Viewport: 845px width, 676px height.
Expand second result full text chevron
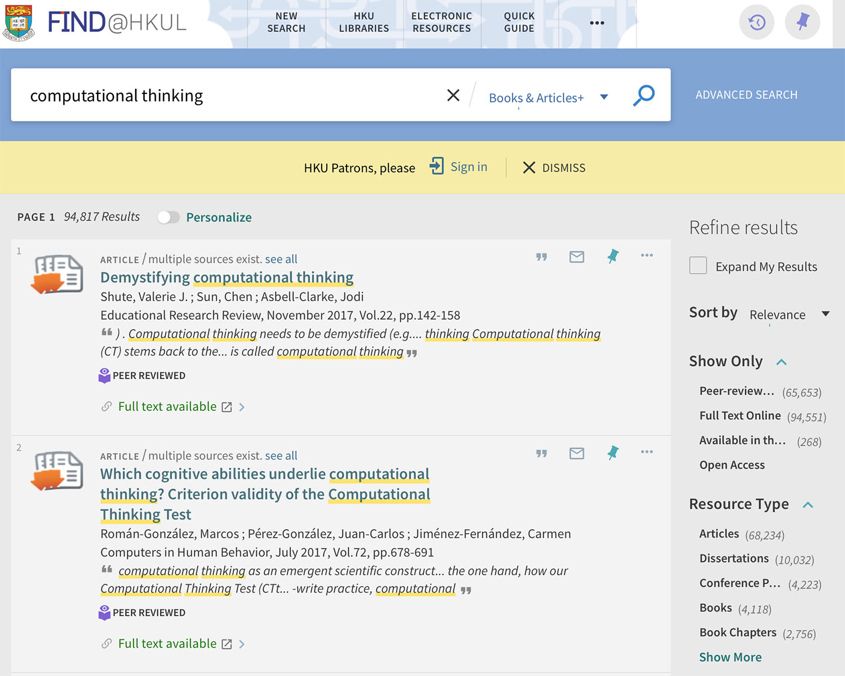242,644
